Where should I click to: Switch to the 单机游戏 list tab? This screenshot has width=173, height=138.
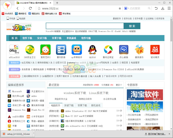click(x=96, y=105)
